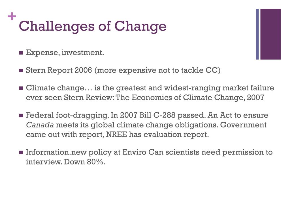This screenshot has height=217, width=290.
Task: Click the Stern Report 2006 line
Action: pos(123,70)
